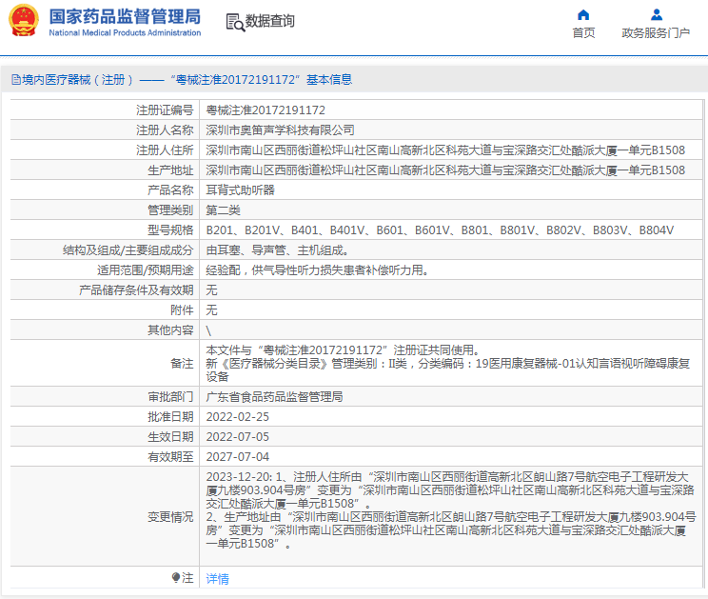Click the 审批部门 label

pos(170,397)
